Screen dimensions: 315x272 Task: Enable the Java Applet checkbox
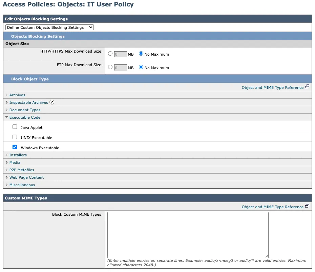click(x=15, y=127)
